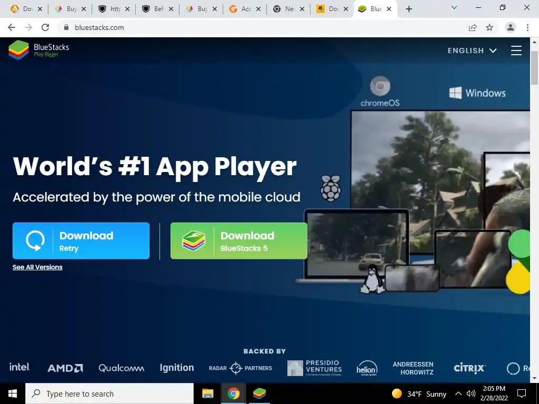Click the padlock site info icon

66,27
